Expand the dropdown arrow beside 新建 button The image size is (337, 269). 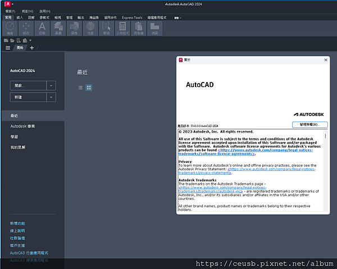pyautogui.click(x=51, y=97)
